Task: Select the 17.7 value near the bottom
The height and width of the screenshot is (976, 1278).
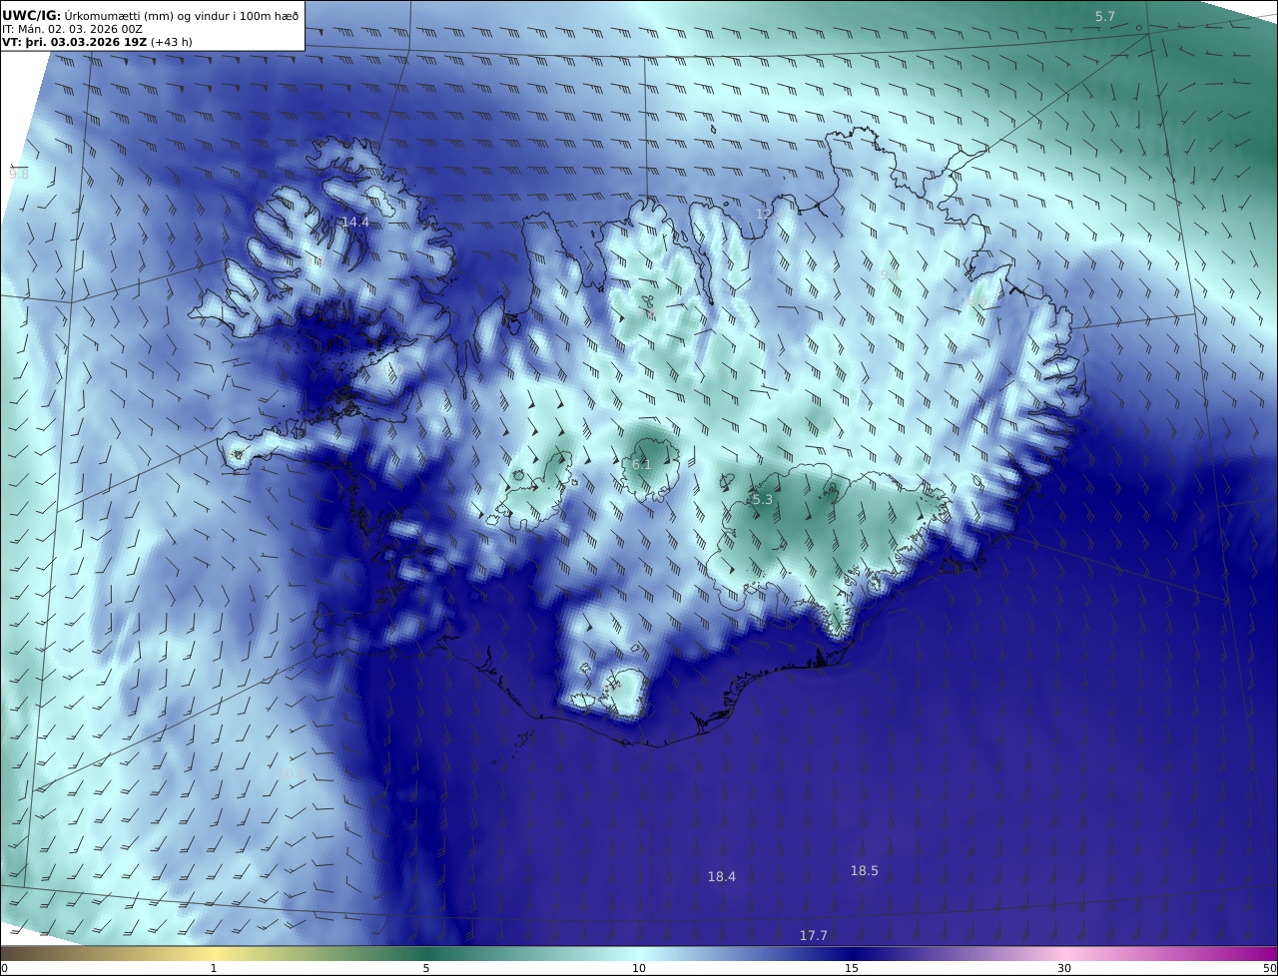Action: coord(814,935)
